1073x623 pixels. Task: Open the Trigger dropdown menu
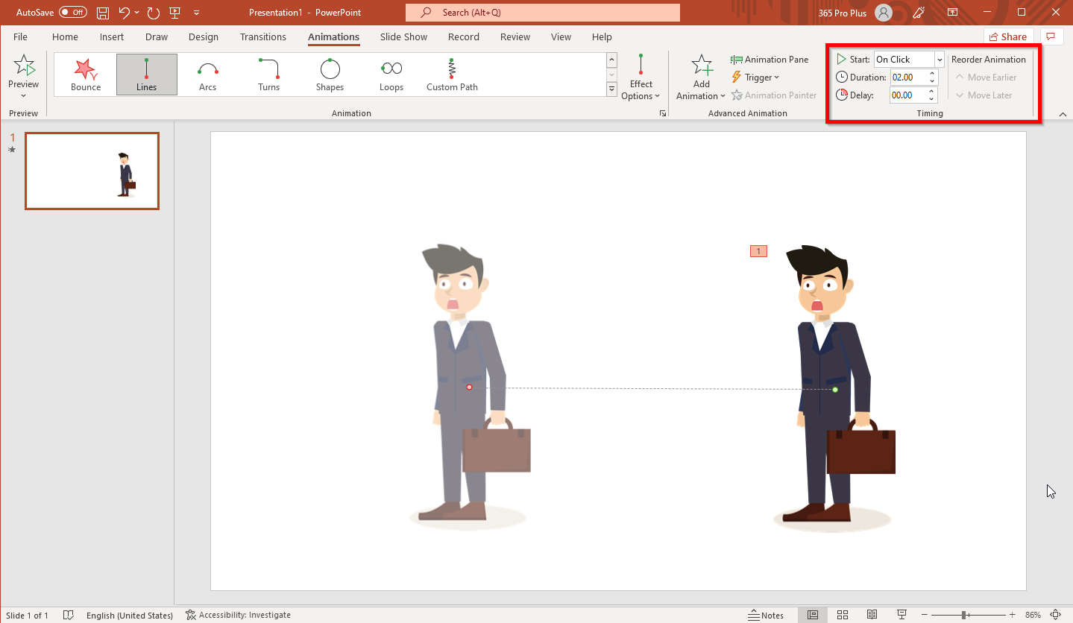756,77
